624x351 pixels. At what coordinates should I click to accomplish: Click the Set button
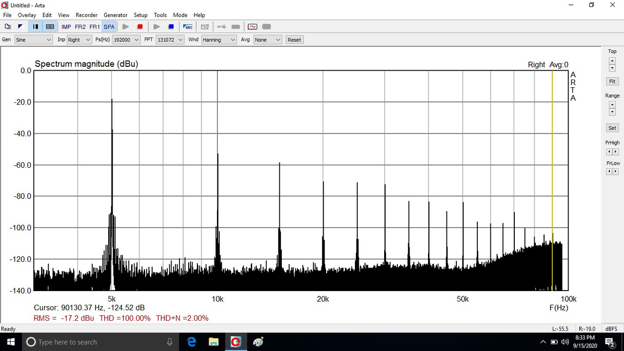pyautogui.click(x=612, y=128)
